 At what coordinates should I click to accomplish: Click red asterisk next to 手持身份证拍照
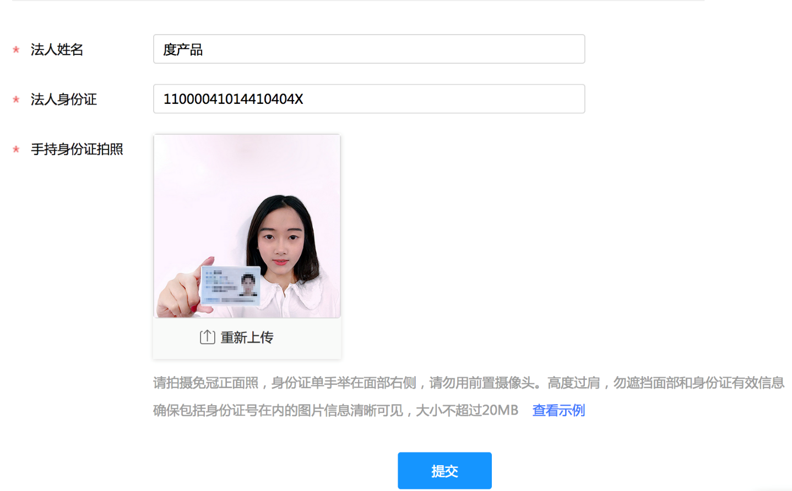16,149
